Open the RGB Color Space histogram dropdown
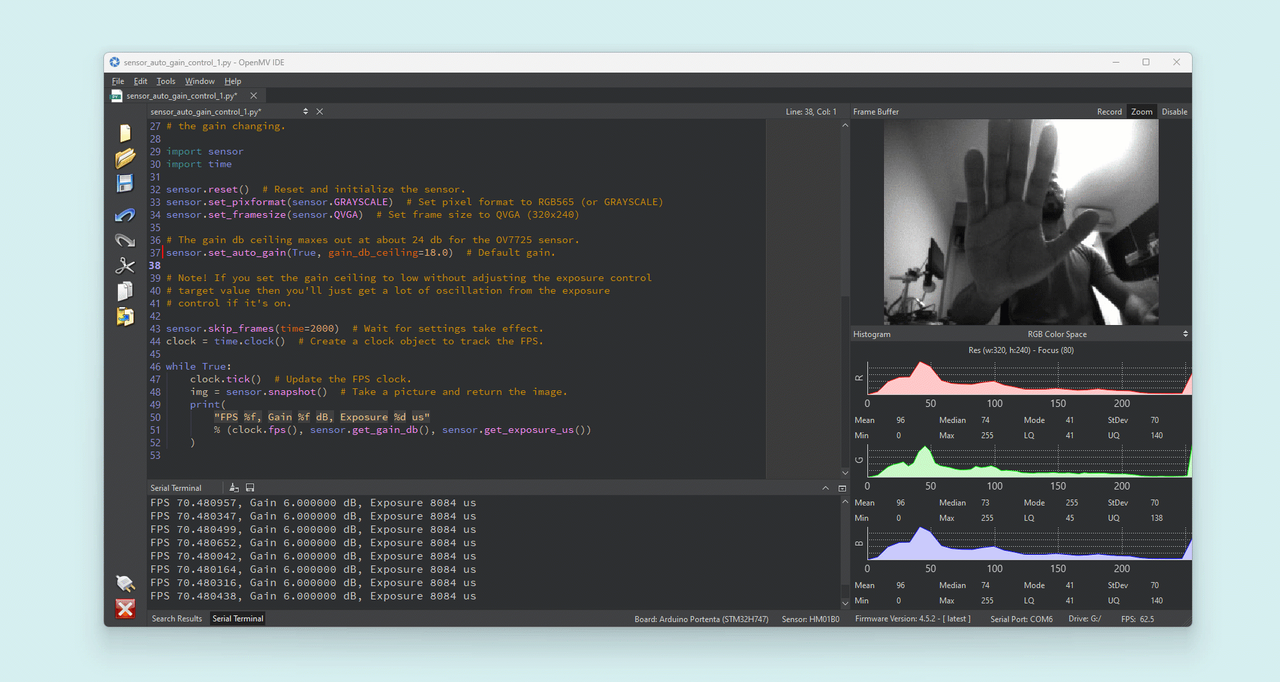The image size is (1280, 682). pos(1185,334)
